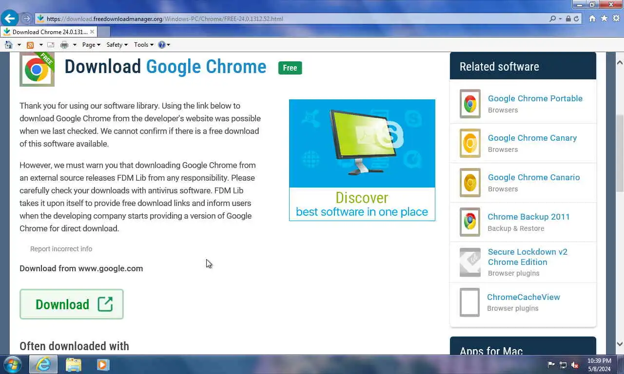Click the green Download button
Viewport: 624px width, 374px height.
[72, 304]
